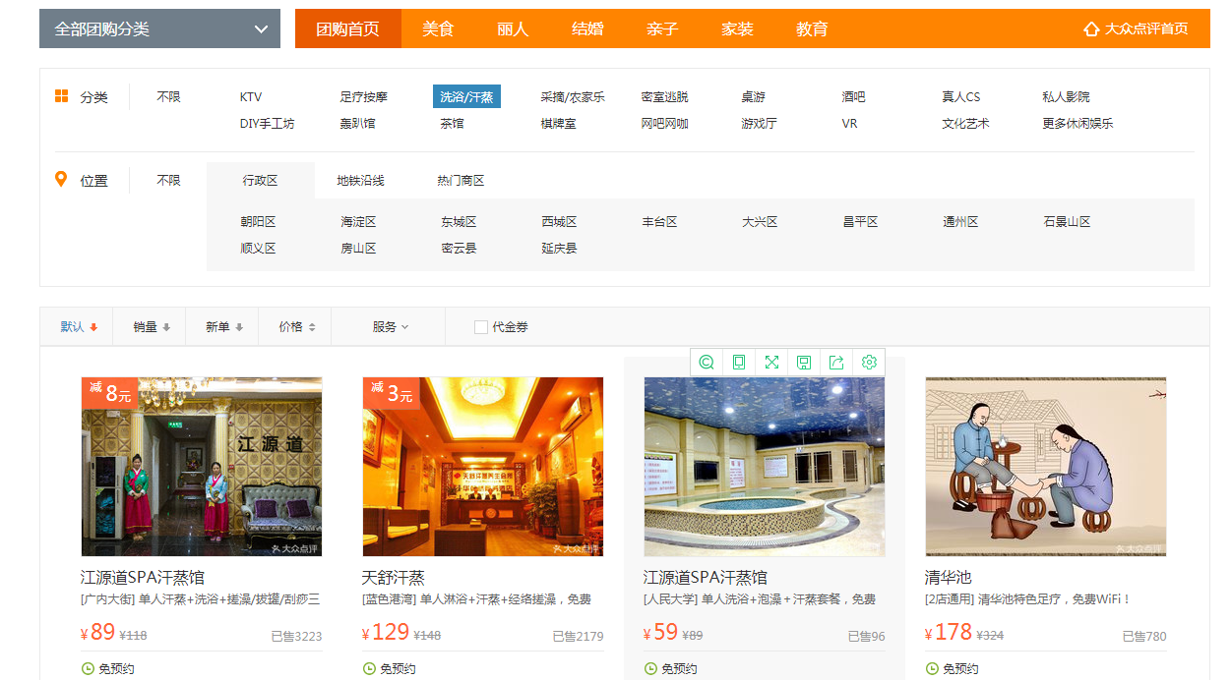Choose the 真人CS category

(x=961, y=97)
